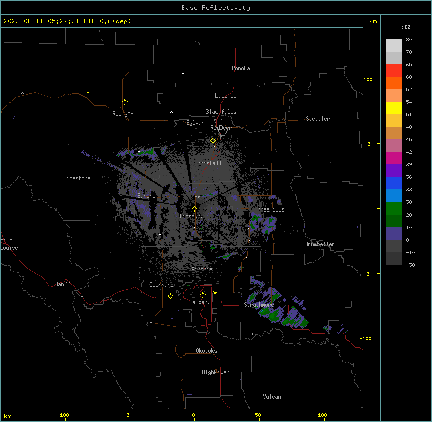
Task: Click the -100 tick label on bottom axis
Action: click(x=63, y=415)
